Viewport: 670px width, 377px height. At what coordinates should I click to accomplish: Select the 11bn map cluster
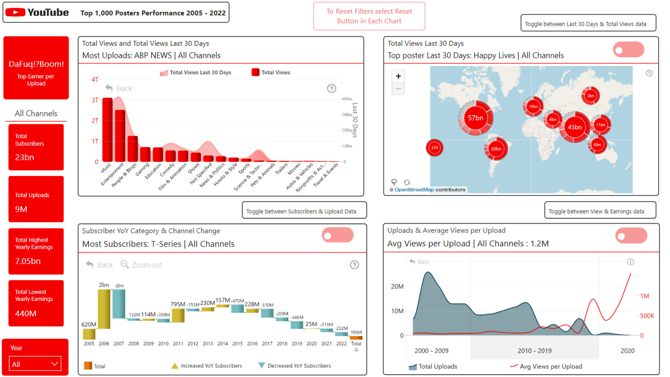(x=601, y=125)
